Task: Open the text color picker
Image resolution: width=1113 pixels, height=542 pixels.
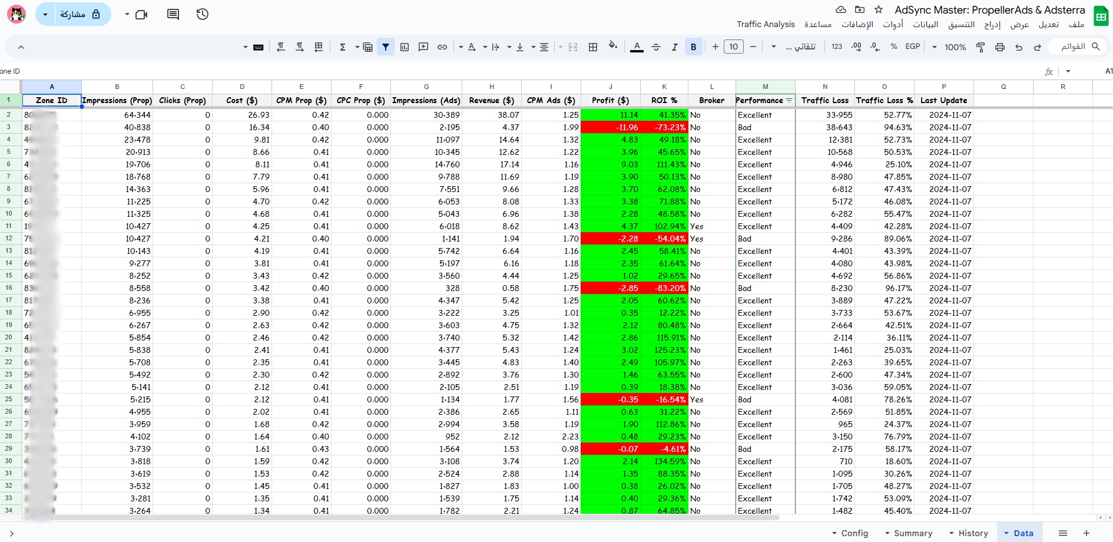Action: 637,47
